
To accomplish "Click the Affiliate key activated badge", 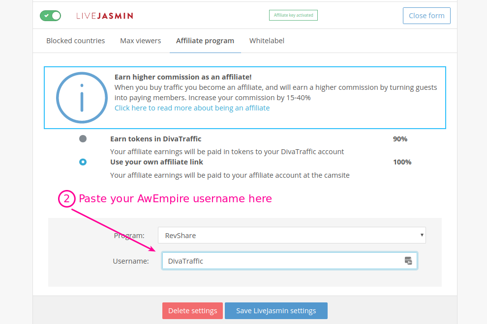I will 293,15.
